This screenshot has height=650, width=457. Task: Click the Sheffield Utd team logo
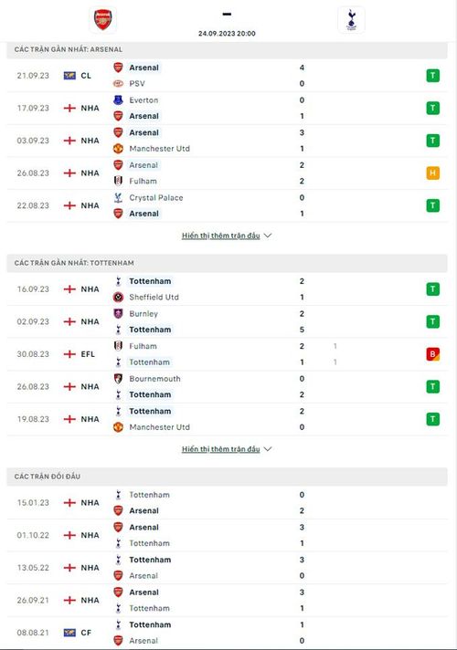(x=118, y=297)
